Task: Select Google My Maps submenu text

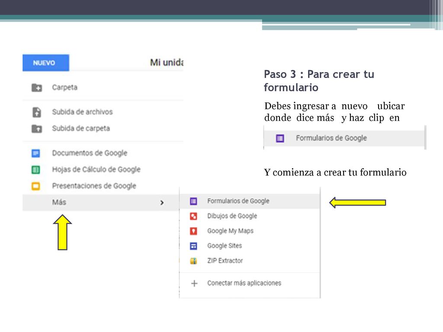Action: (x=230, y=231)
